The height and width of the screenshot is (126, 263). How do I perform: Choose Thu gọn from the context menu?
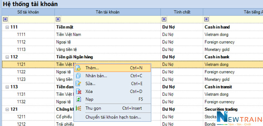pos(112,108)
